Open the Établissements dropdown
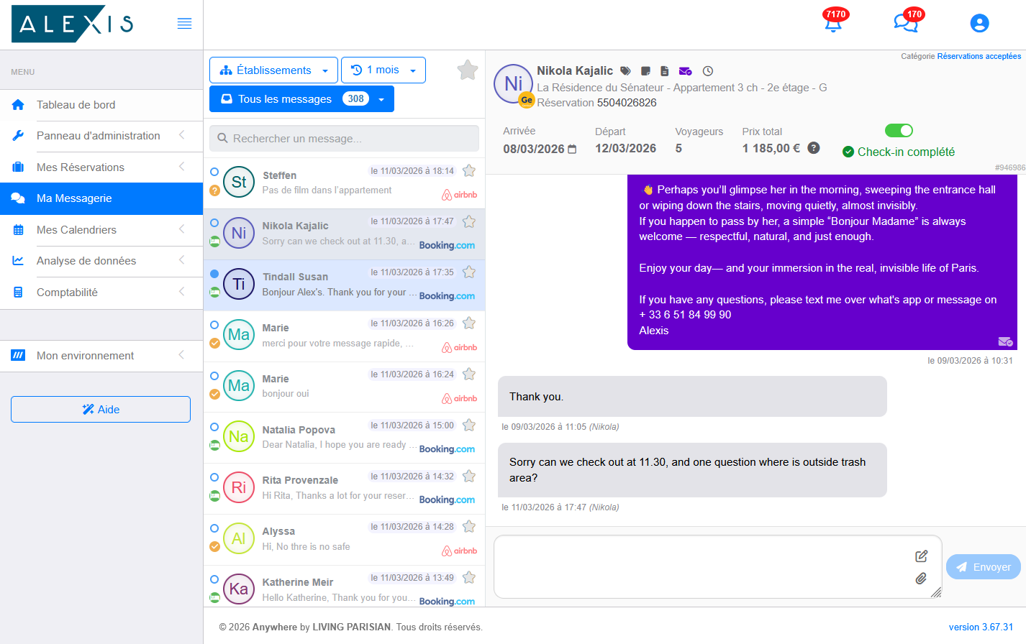This screenshot has width=1026, height=644. 273,70
